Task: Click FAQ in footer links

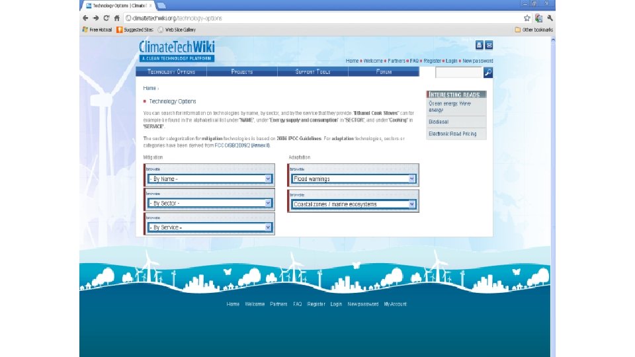Action: (x=297, y=304)
